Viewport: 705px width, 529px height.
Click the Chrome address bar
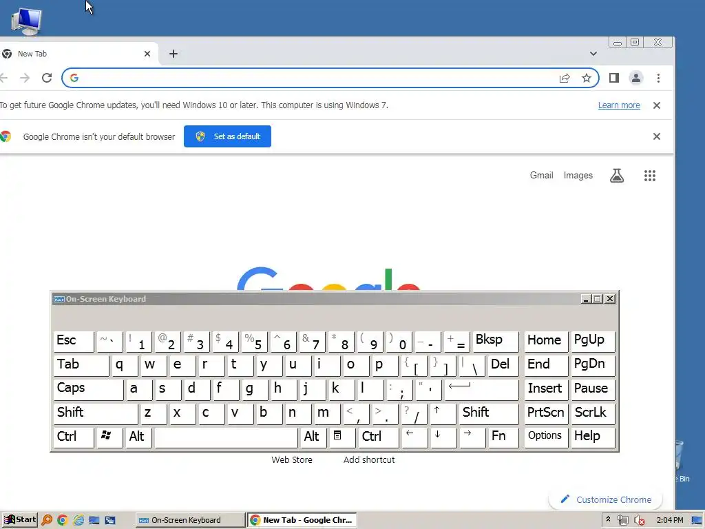(x=330, y=79)
